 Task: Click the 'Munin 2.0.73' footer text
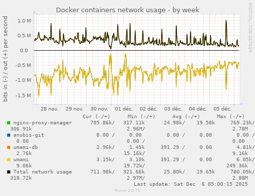coord(127,190)
